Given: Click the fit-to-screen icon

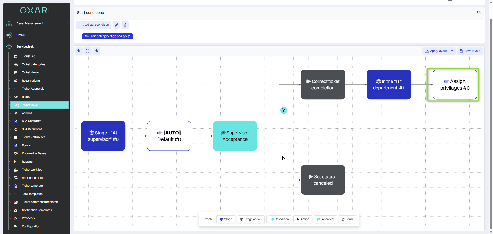Looking at the screenshot, I should [x=88, y=51].
